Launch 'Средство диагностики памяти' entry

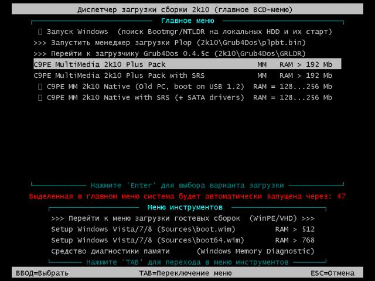point(183,251)
